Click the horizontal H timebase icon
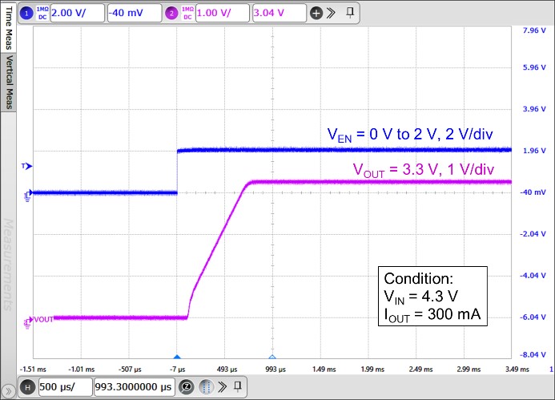 point(27,386)
